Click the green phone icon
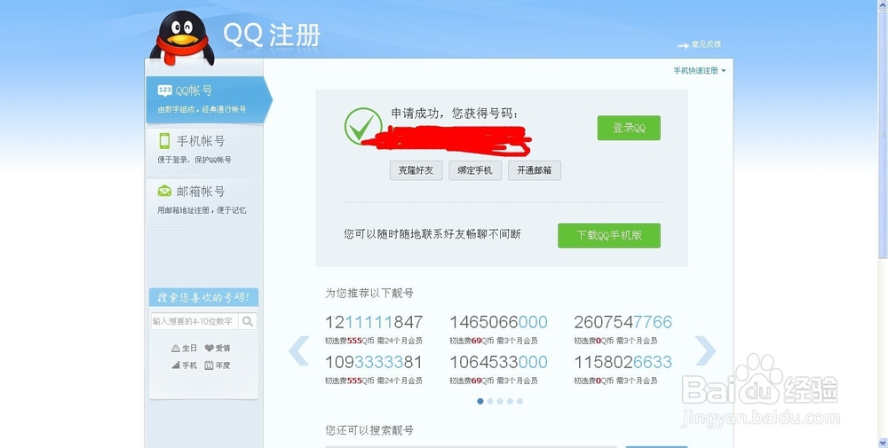 coord(164,140)
